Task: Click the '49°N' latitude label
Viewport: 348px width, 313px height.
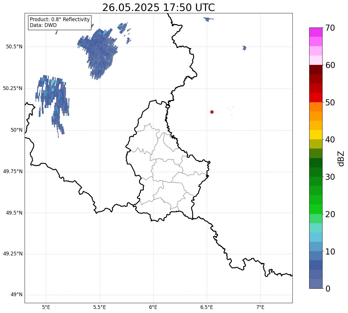Action: tap(17, 295)
